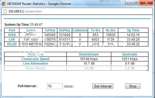155x98 pixels.
Task: Click the PPPoA status cell
Action: tap(31, 35)
